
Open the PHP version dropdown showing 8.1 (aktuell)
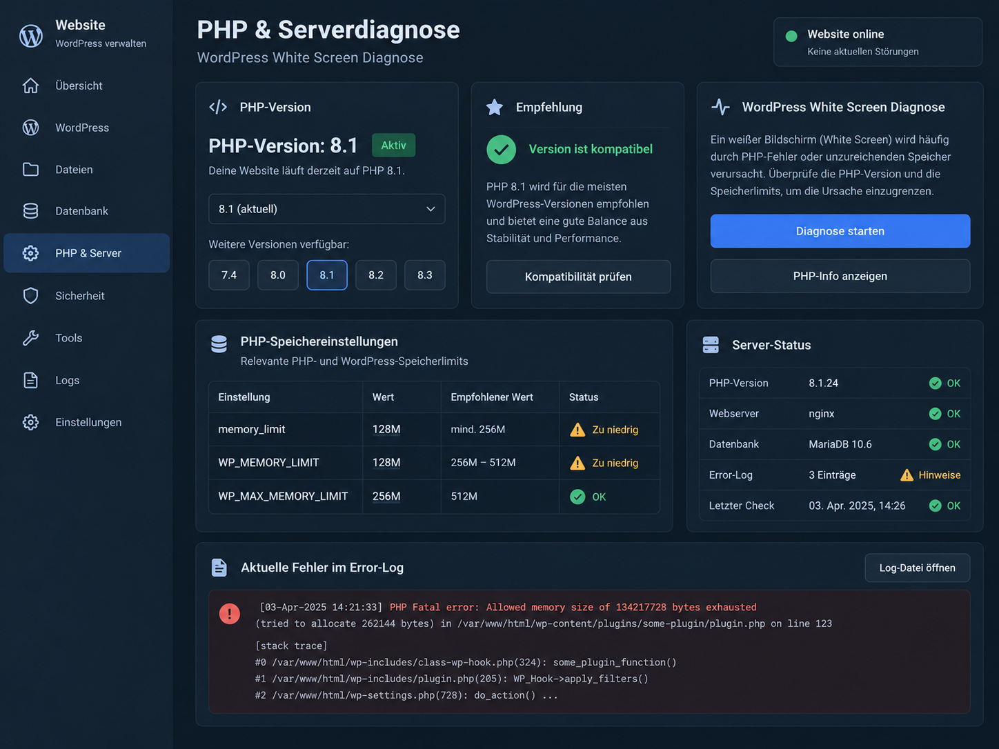(x=327, y=209)
